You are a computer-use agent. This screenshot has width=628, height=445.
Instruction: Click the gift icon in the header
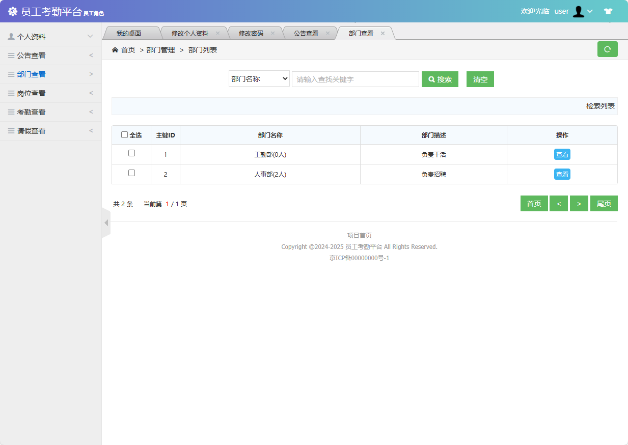click(x=608, y=11)
